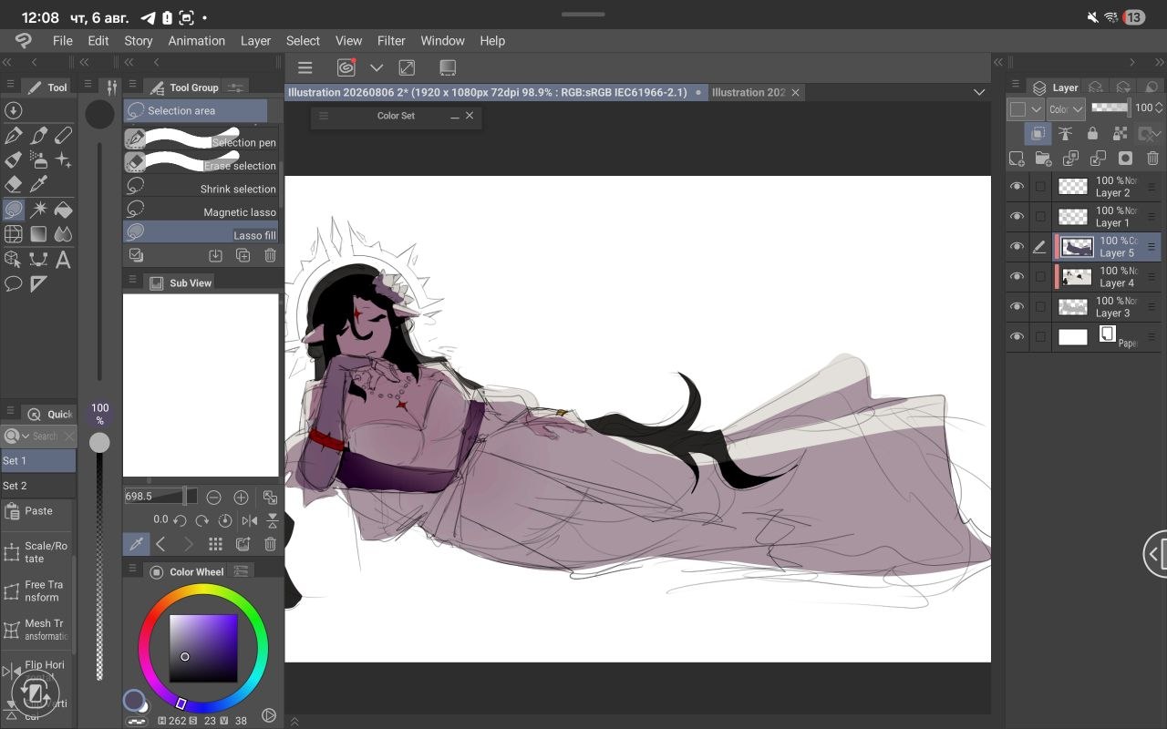Open the File menu
The height and width of the screenshot is (729, 1167).
pos(63,41)
